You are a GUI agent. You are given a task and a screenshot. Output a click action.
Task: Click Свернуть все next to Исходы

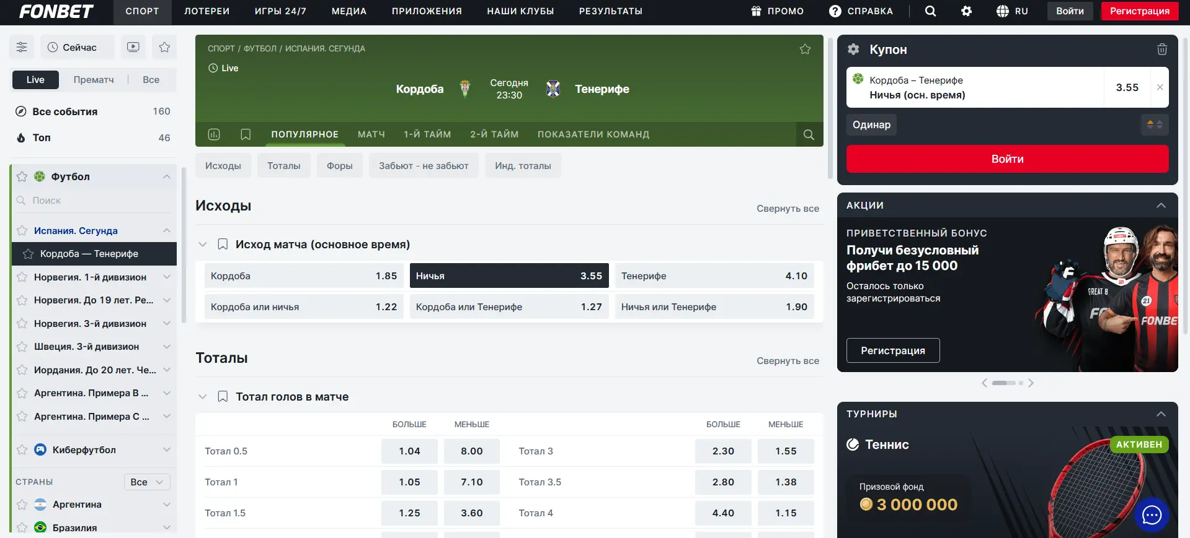(788, 209)
